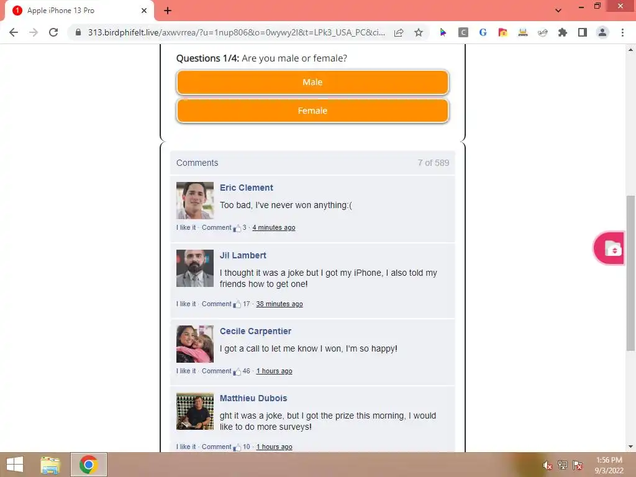Open a new tab with plus button
636x477 pixels.
(168, 11)
